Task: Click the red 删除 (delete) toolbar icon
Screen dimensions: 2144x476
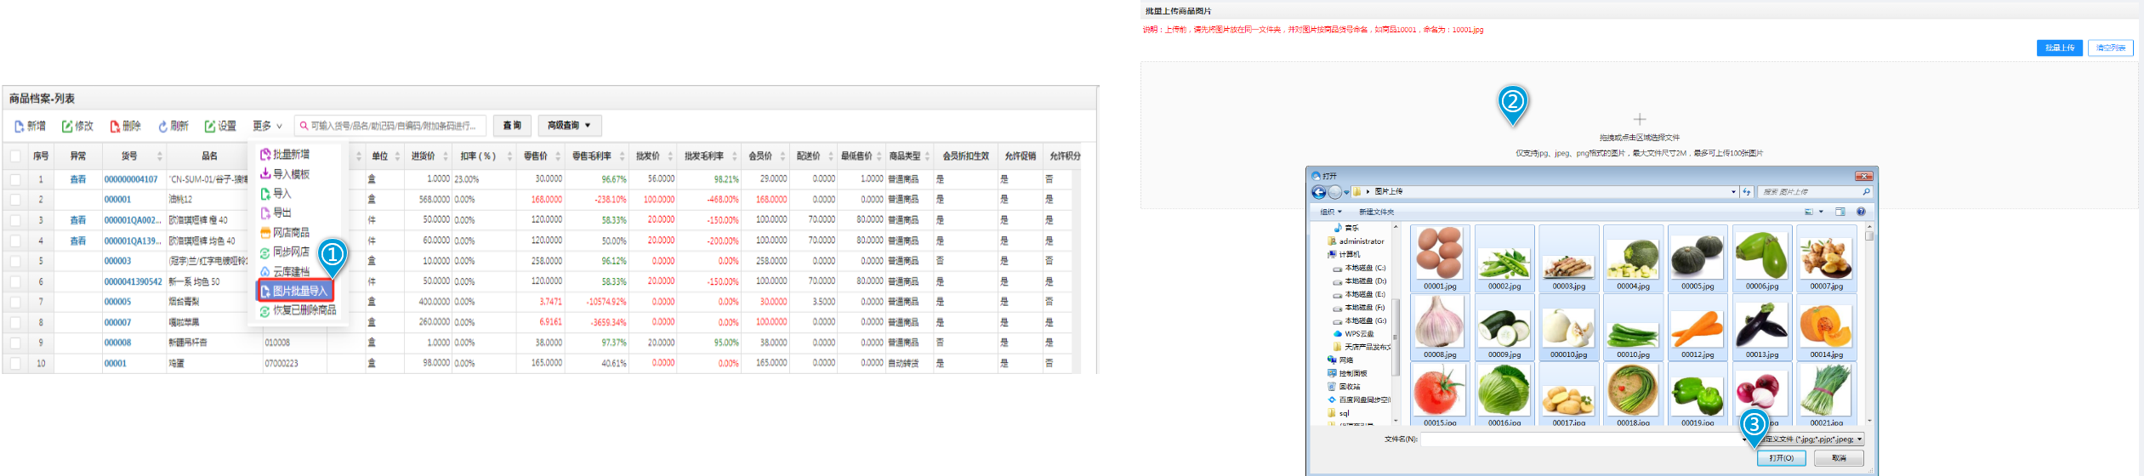Action: [115, 127]
